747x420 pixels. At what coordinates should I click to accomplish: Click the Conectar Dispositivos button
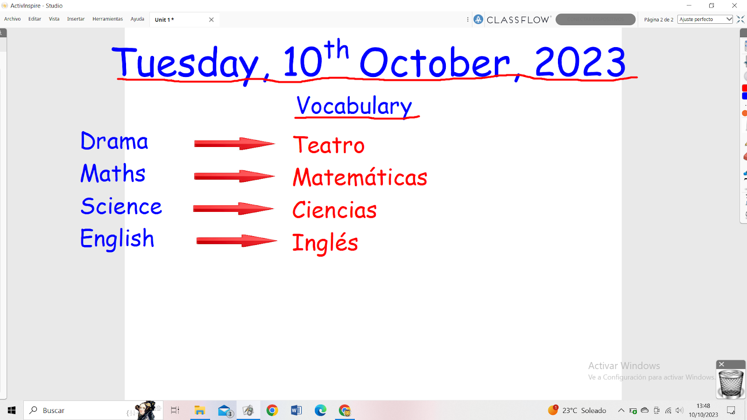point(595,20)
